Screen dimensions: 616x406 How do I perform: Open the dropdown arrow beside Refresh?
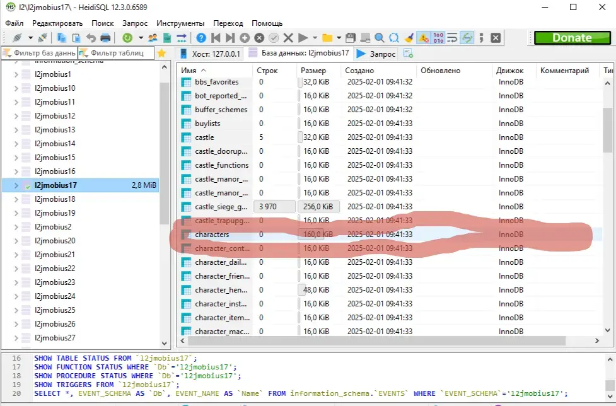pyautogui.click(x=141, y=38)
